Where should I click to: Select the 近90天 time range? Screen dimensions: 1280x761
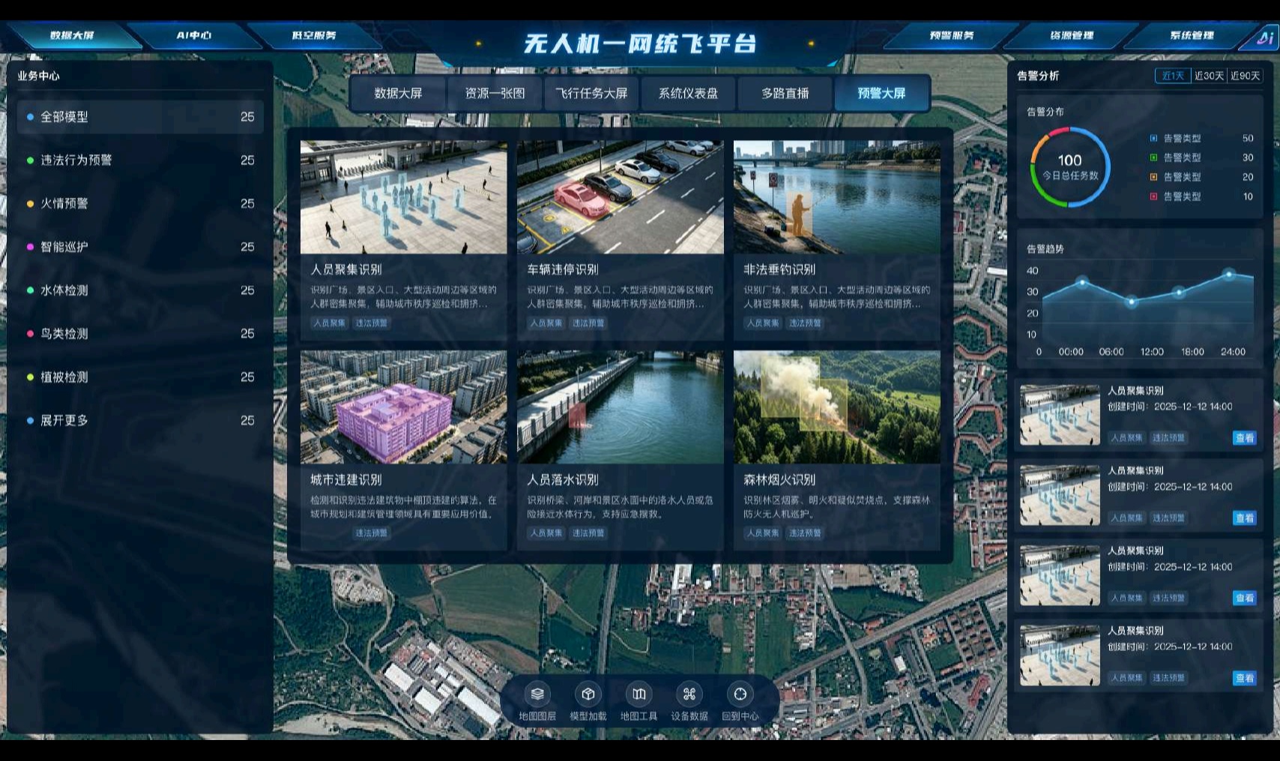coord(1245,76)
